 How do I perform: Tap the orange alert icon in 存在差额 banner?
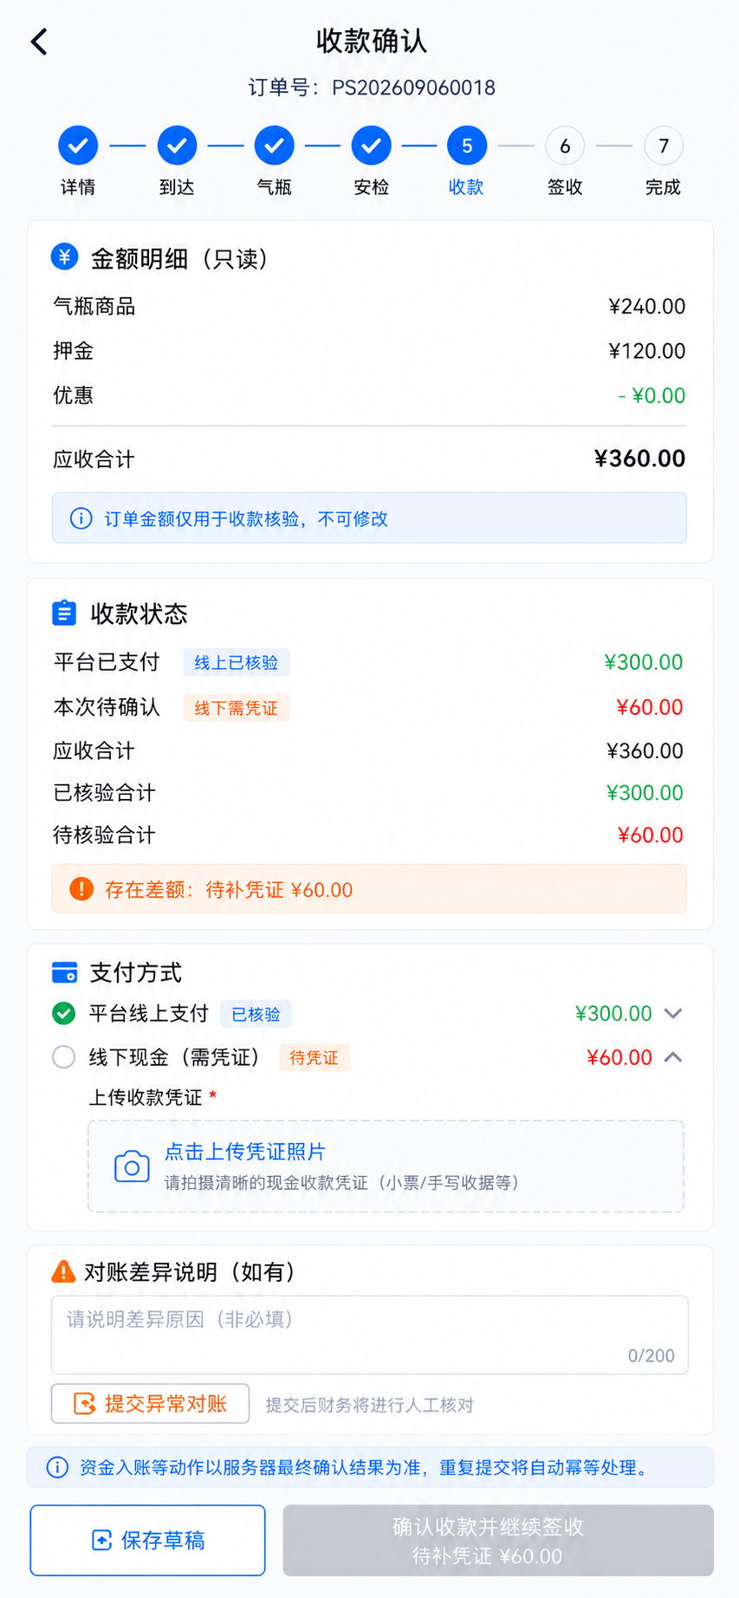click(81, 888)
